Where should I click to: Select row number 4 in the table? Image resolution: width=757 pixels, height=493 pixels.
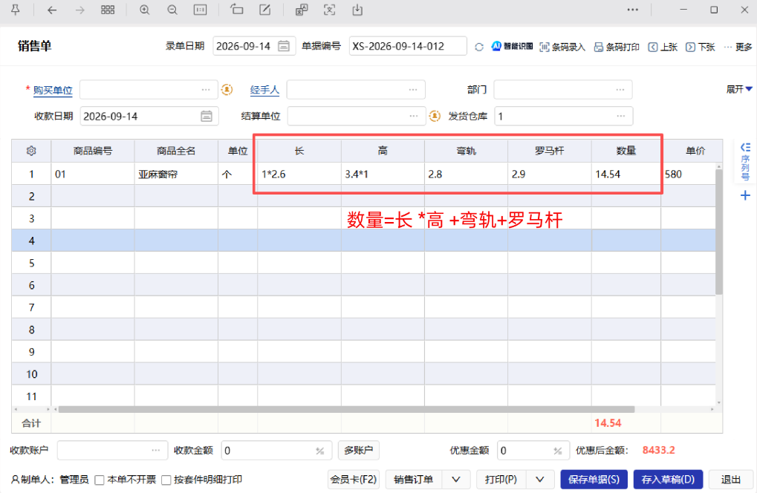(31, 241)
